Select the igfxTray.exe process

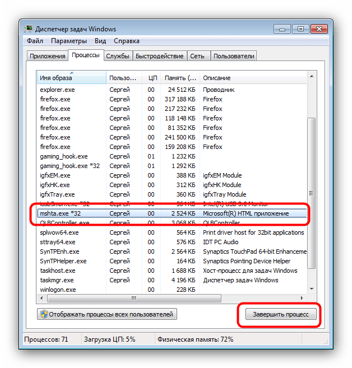[172, 194]
